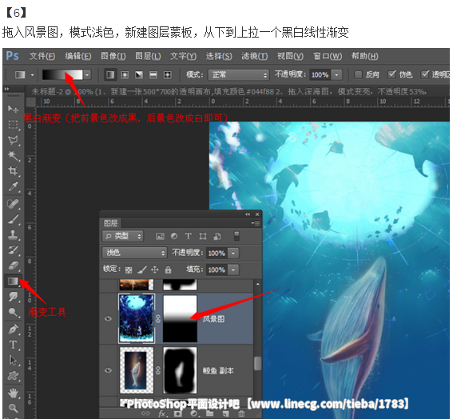The width and height of the screenshot is (453, 419).
Task: Lock transparent pixels of layer
Action: [x=129, y=269]
